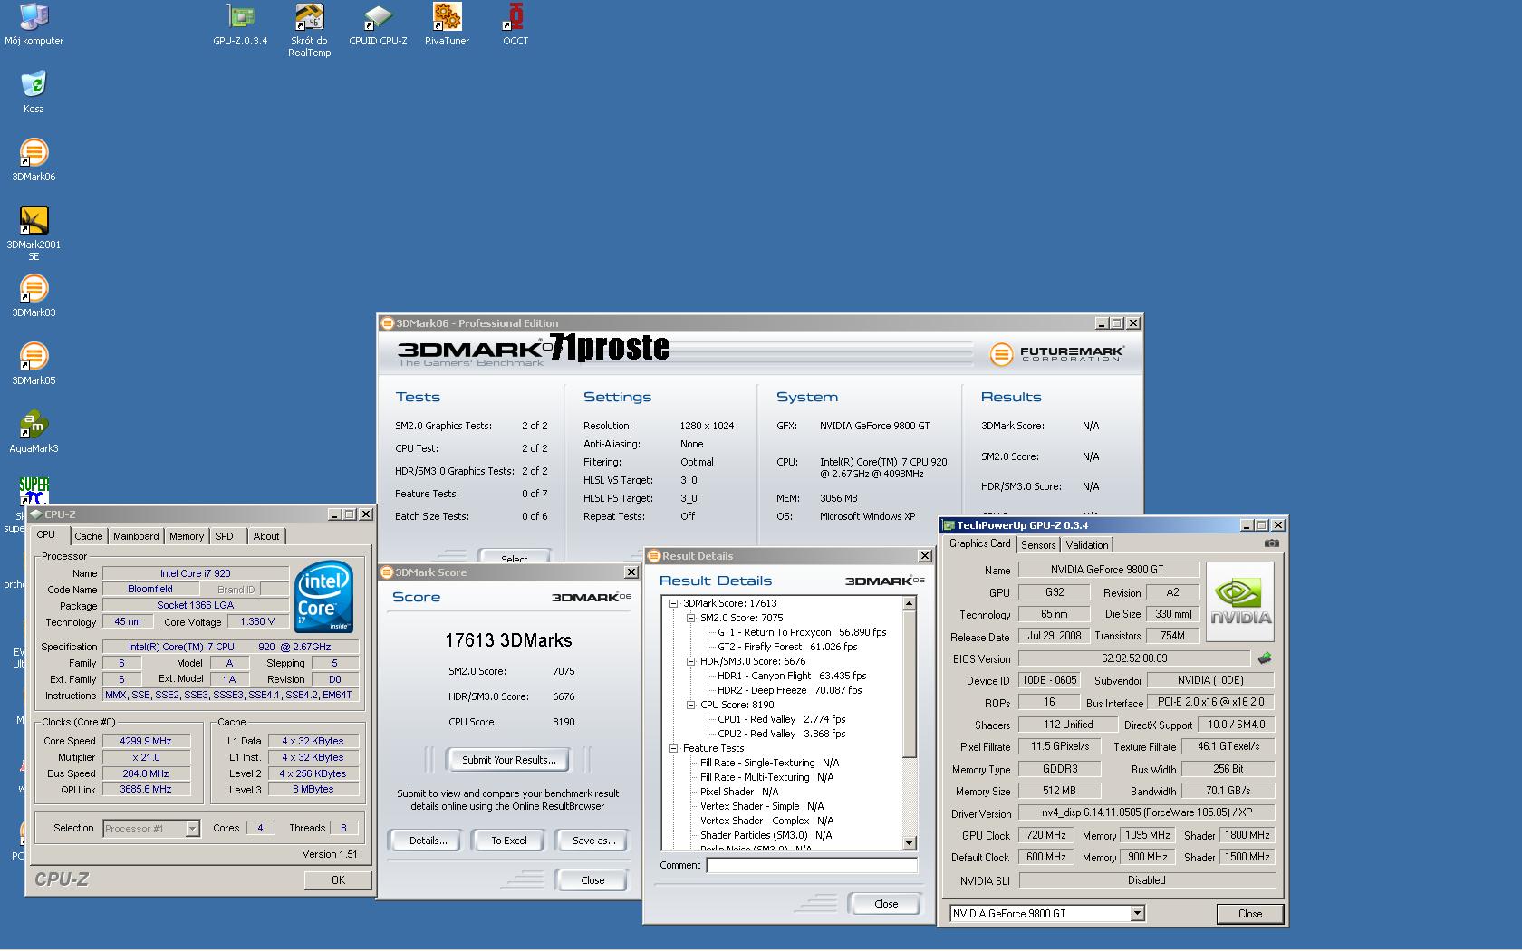This screenshot has width=1522, height=951.
Task: Open the Kosz recycle bin icon
Action: (34, 91)
